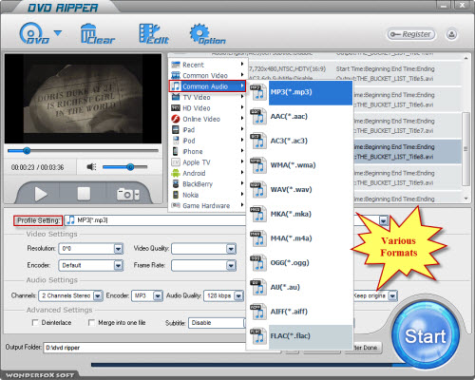Open the Recent profile submenu
Viewport: 475px width, 380px height.
(207, 65)
